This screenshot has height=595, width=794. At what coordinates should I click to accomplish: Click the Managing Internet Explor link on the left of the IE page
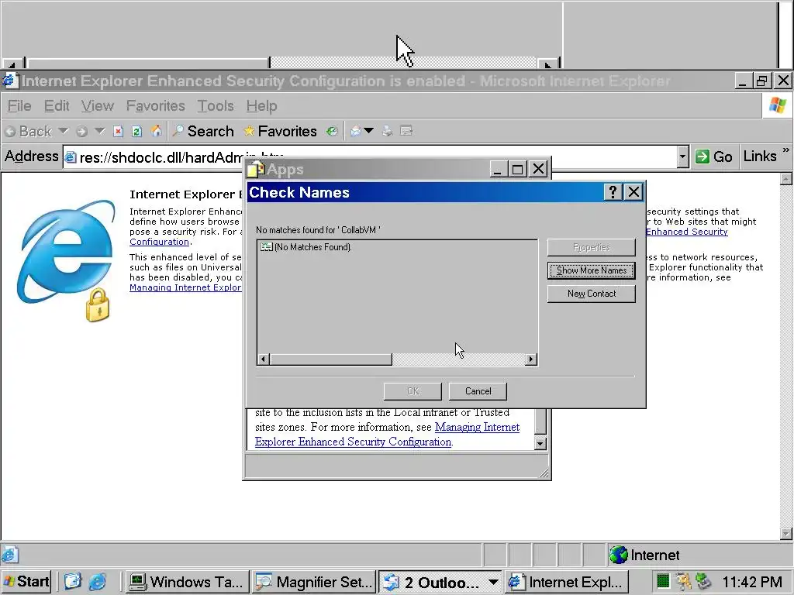click(185, 287)
